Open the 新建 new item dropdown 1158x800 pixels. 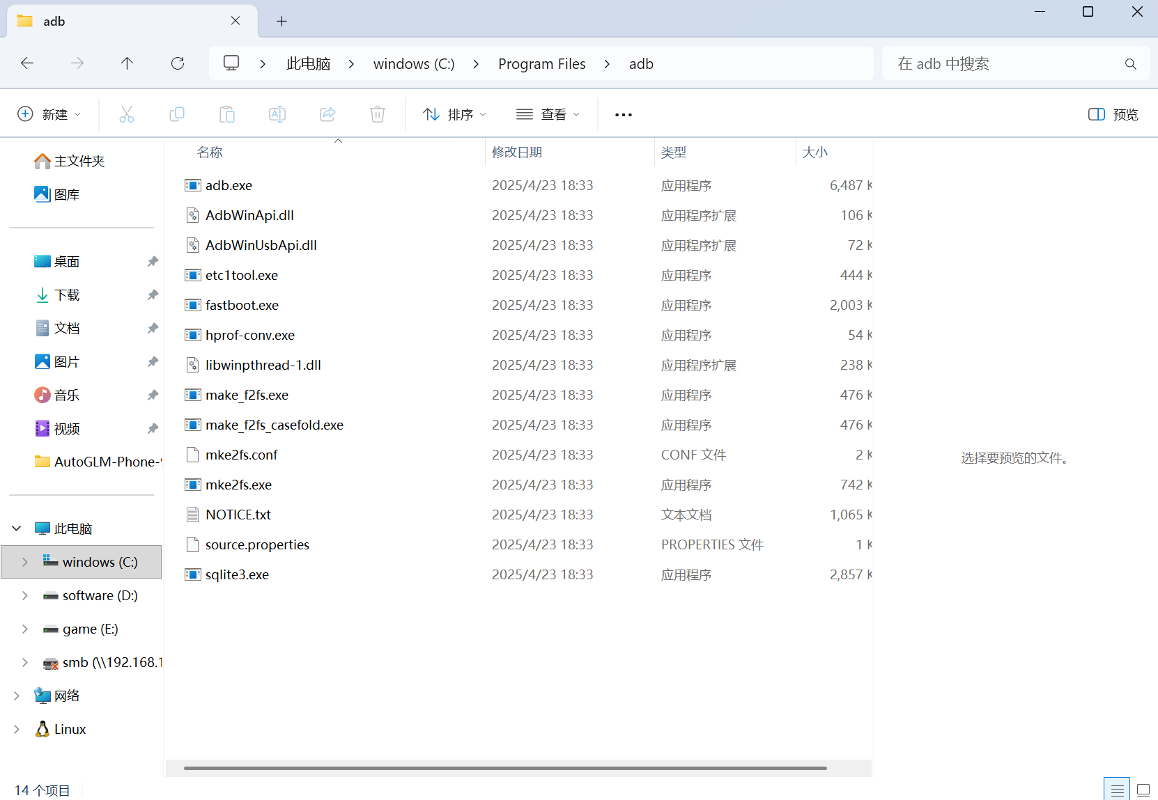[49, 114]
